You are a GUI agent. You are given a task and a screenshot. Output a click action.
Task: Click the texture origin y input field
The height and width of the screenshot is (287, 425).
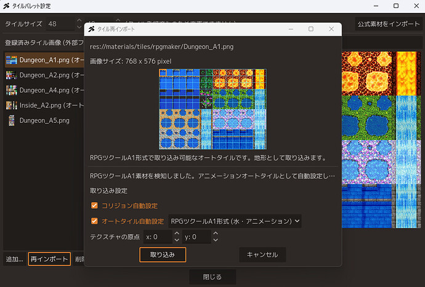(x=196, y=237)
